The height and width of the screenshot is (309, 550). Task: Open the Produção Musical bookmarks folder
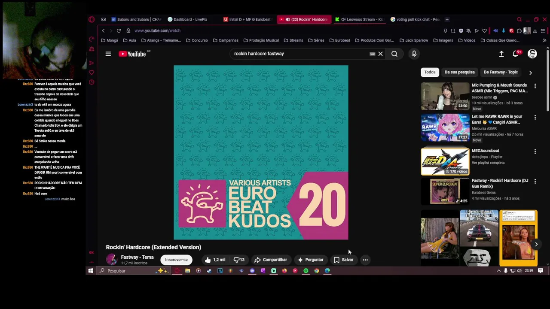coord(261,40)
